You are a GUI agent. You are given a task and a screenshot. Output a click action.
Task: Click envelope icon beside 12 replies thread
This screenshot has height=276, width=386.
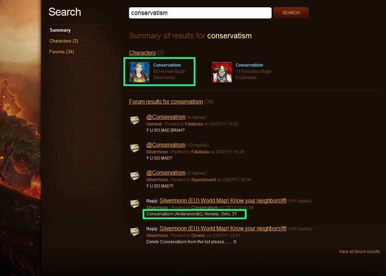click(135, 148)
